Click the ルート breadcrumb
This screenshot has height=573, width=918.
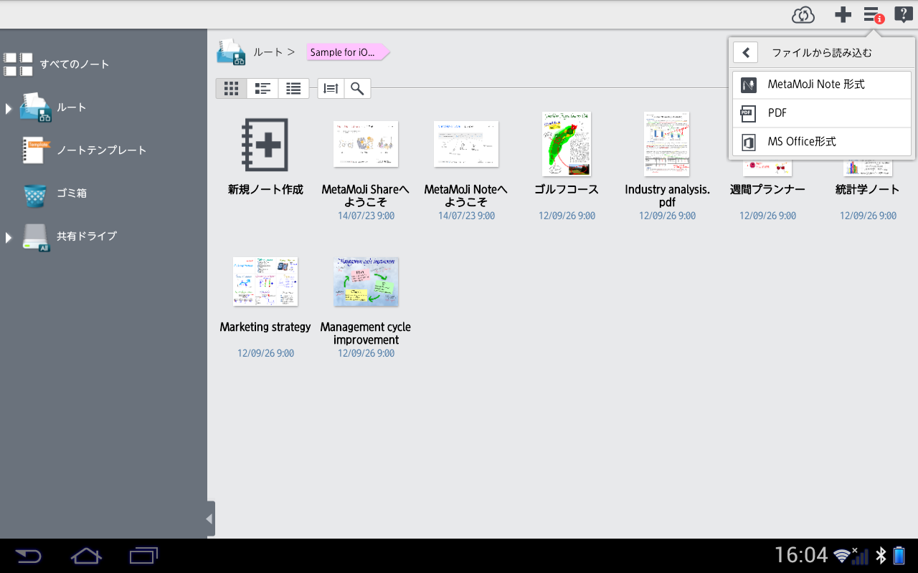click(268, 52)
